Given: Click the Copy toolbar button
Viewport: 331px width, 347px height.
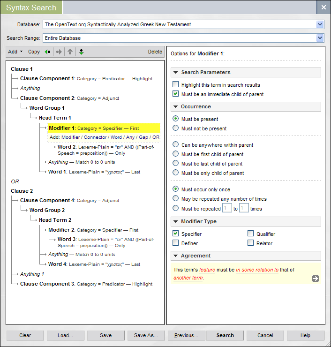Looking at the screenshot, I should (34, 52).
